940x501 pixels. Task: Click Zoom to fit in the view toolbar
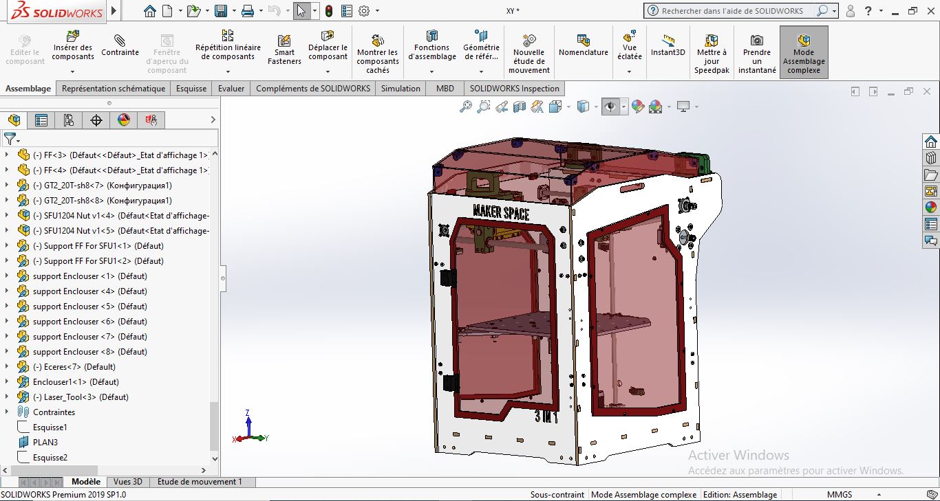466,107
